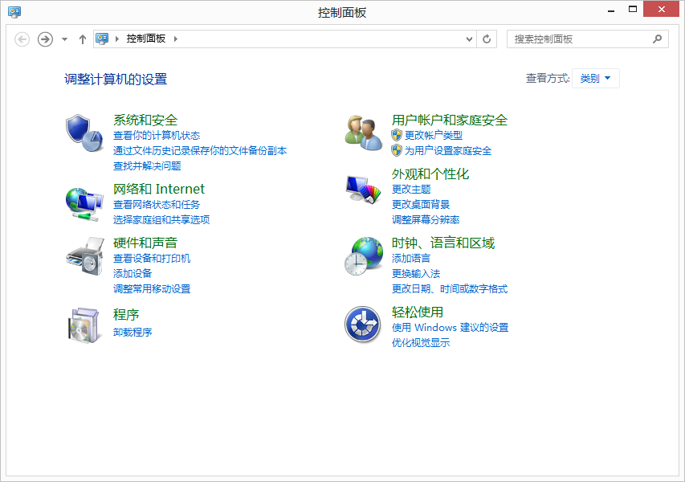Open the 网络和 Internet globe icon
685x482 pixels.
84,204
